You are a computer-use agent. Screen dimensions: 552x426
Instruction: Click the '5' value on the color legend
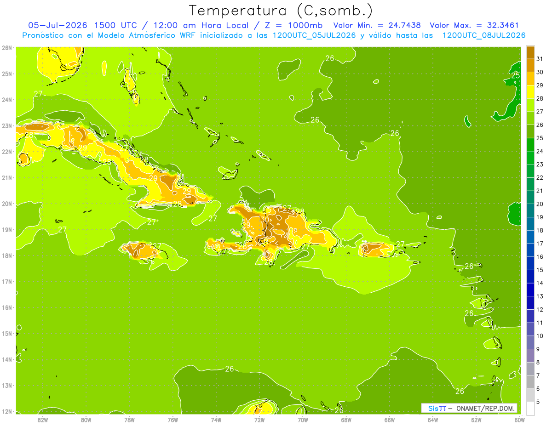tap(538, 403)
